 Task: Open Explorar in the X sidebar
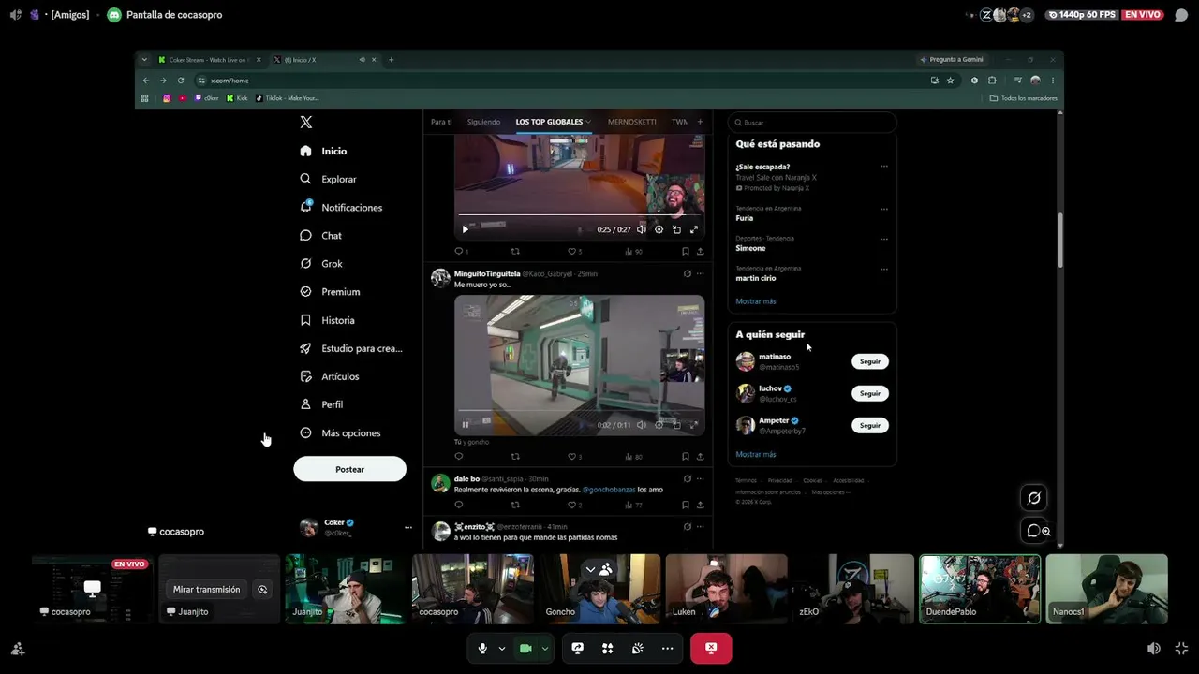click(328, 179)
